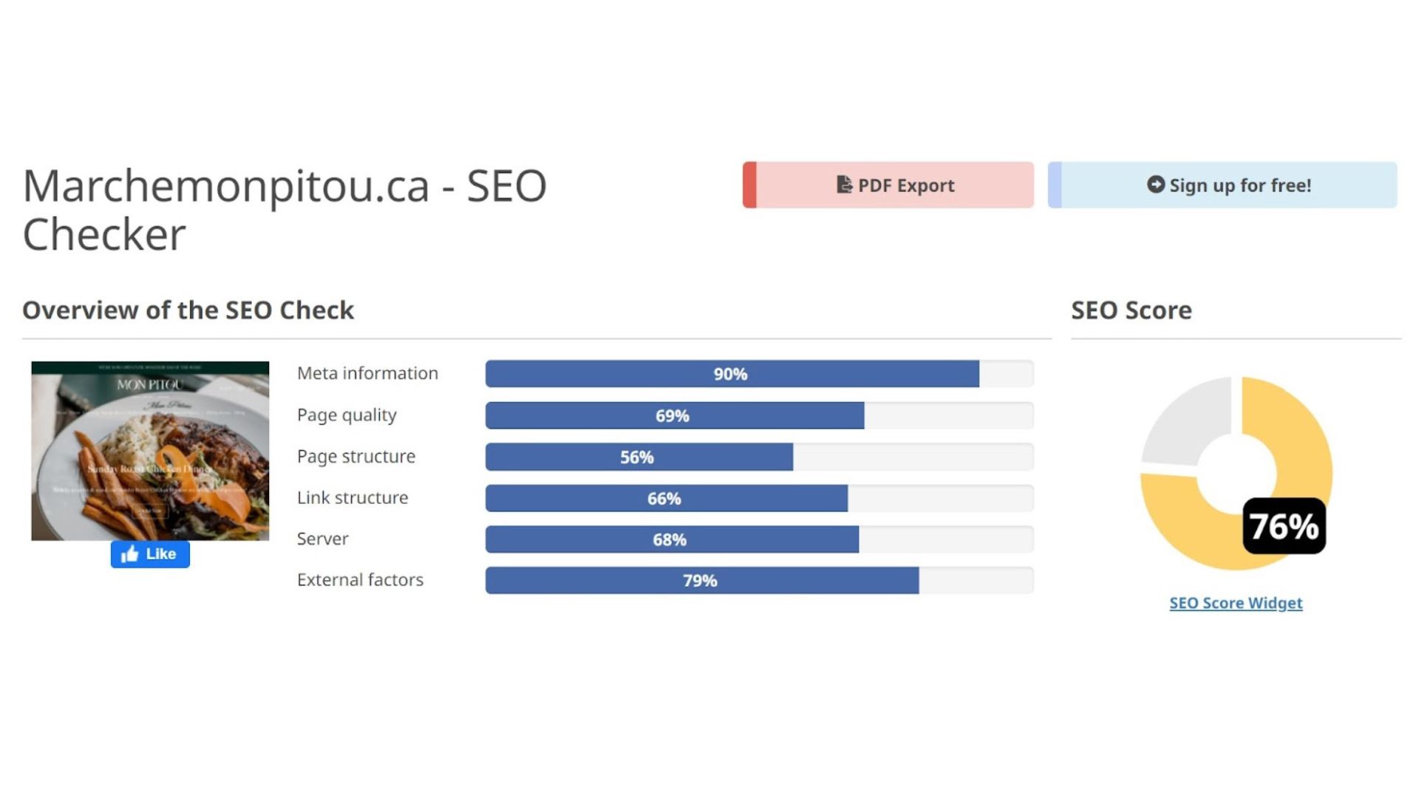This screenshot has height=798, width=1419.
Task: Click the Mon Pitou website thumbnail
Action: pos(150,451)
